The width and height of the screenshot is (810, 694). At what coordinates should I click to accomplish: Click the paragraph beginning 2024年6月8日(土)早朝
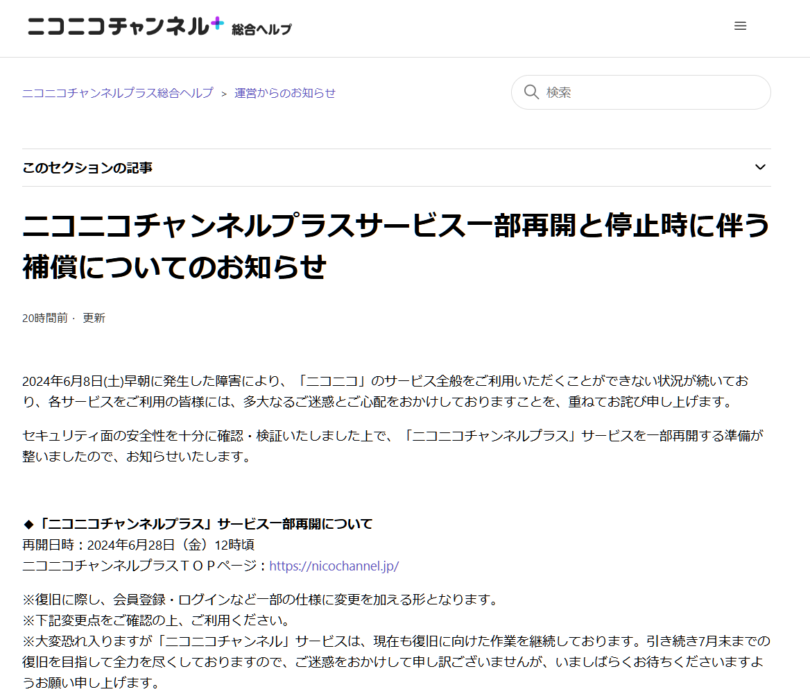click(x=386, y=391)
